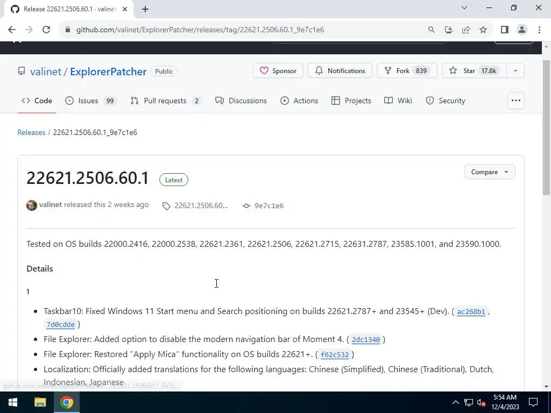Click the Releases breadcrumb link
This screenshot has width=551, height=413.
point(31,132)
